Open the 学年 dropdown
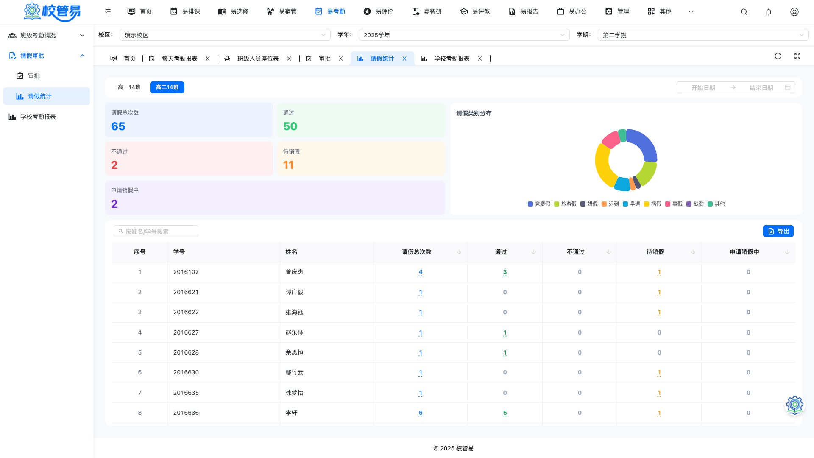This screenshot has height=458, width=814. coord(464,35)
